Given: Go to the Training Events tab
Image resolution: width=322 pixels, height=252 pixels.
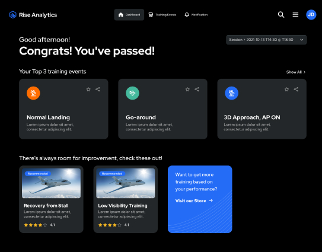Looking at the screenshot, I should [x=162, y=15].
